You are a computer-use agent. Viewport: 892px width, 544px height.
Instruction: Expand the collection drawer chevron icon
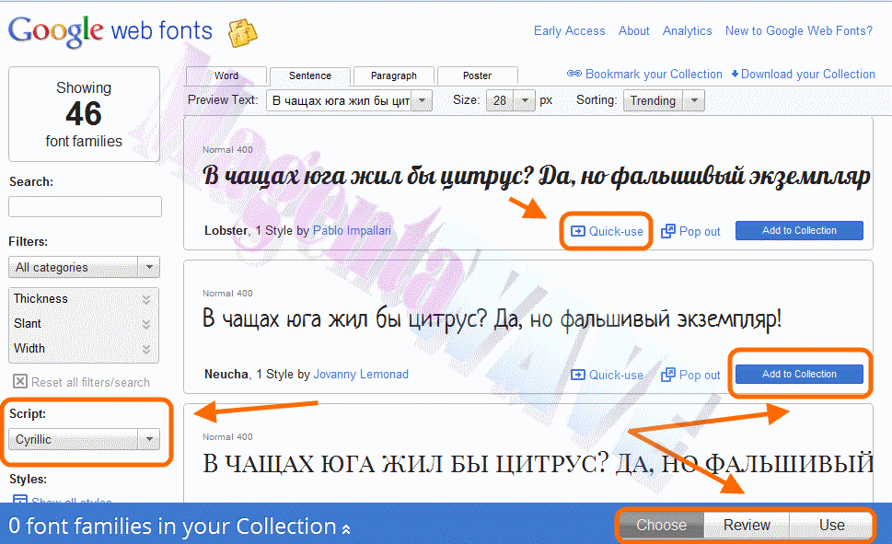(x=346, y=529)
